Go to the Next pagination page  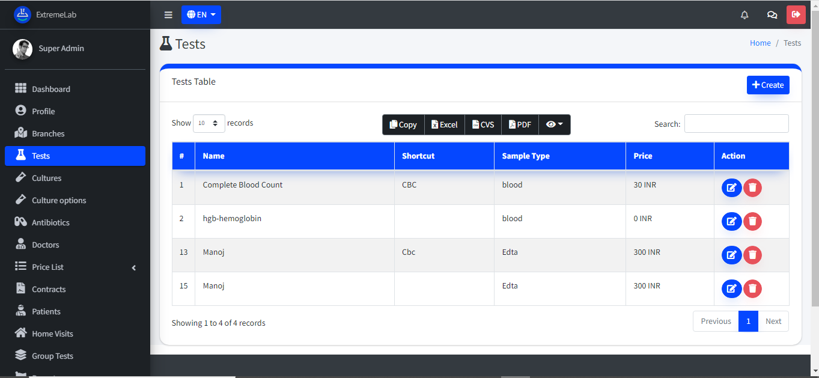click(773, 322)
